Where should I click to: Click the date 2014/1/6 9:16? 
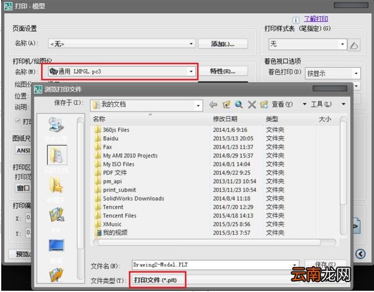click(x=230, y=130)
